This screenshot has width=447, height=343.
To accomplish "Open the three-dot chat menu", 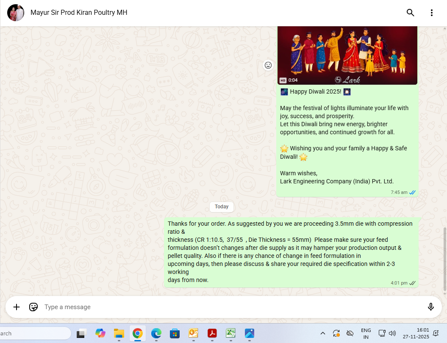I will 432,13.
